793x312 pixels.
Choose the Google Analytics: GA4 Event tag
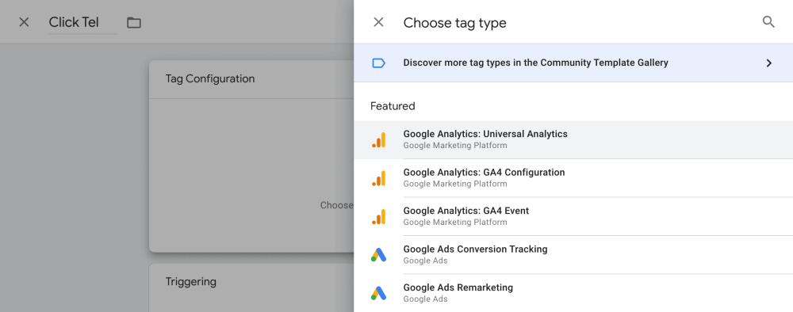573,217
